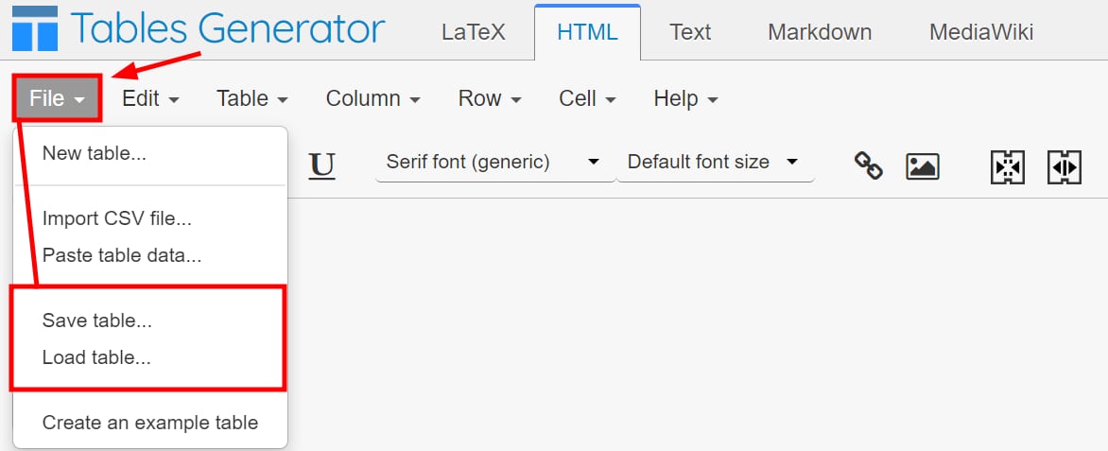The image size is (1108, 451).
Task: Open the Table menu
Action: pyautogui.click(x=251, y=98)
